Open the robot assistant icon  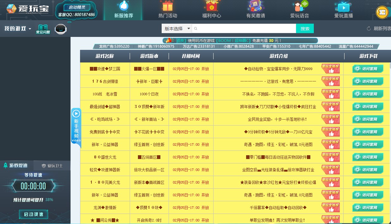pos(60,29)
